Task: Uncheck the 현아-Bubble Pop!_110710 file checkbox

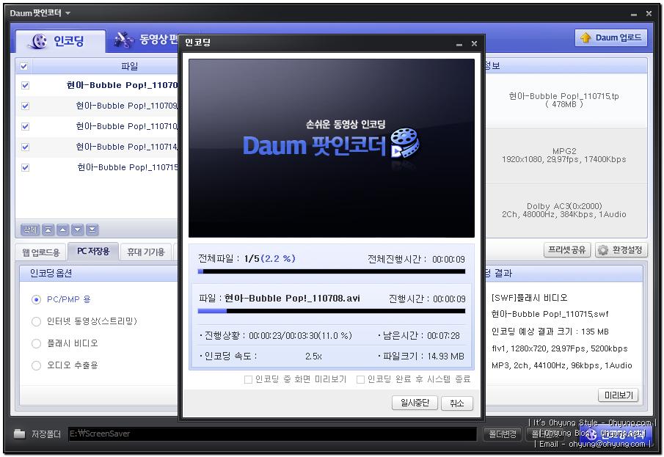Action: coord(26,126)
